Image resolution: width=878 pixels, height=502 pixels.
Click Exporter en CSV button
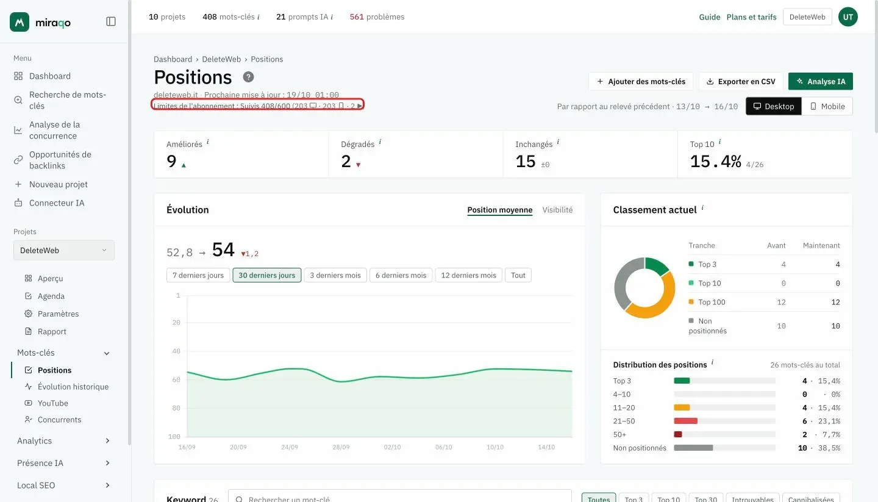pyautogui.click(x=741, y=81)
